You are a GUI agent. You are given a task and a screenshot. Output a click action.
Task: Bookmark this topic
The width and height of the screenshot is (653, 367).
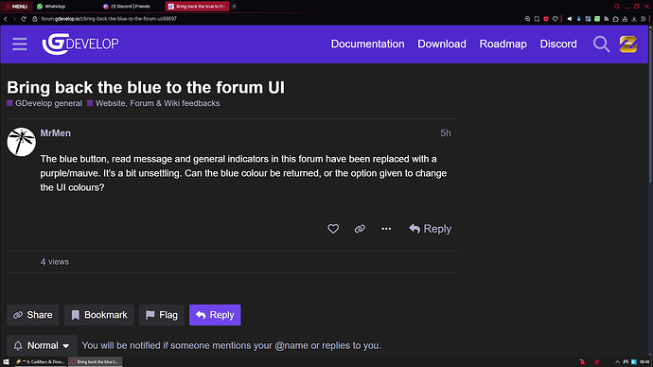(x=99, y=315)
